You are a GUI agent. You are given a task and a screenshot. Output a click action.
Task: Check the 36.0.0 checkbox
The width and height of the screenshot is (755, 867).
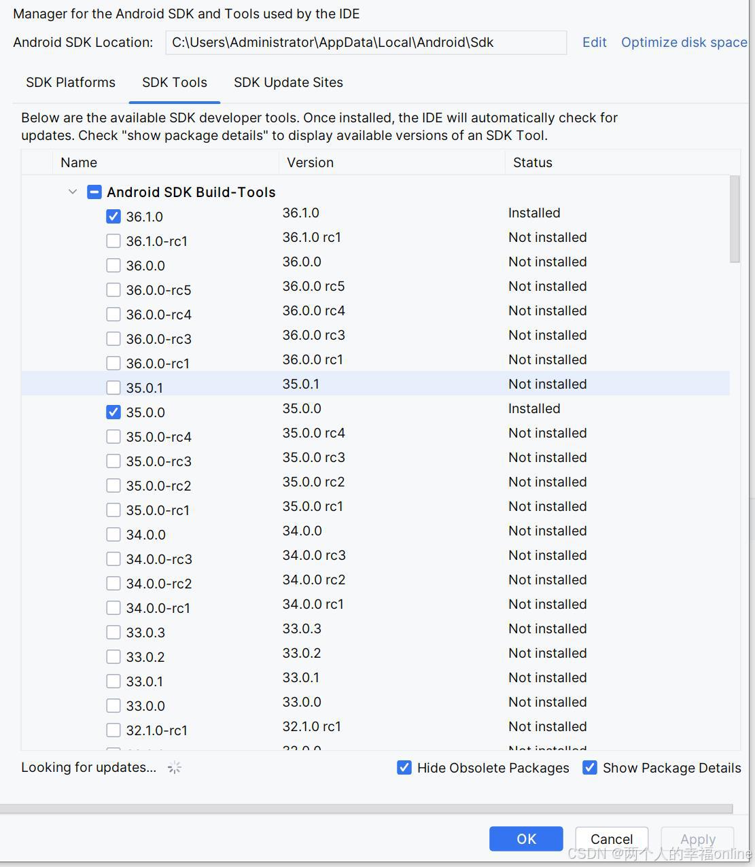(x=113, y=266)
